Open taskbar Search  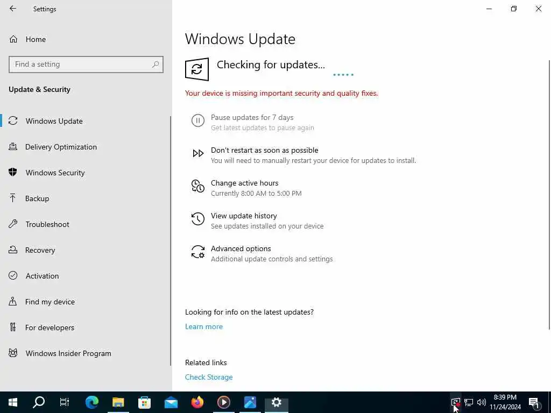pos(39,402)
